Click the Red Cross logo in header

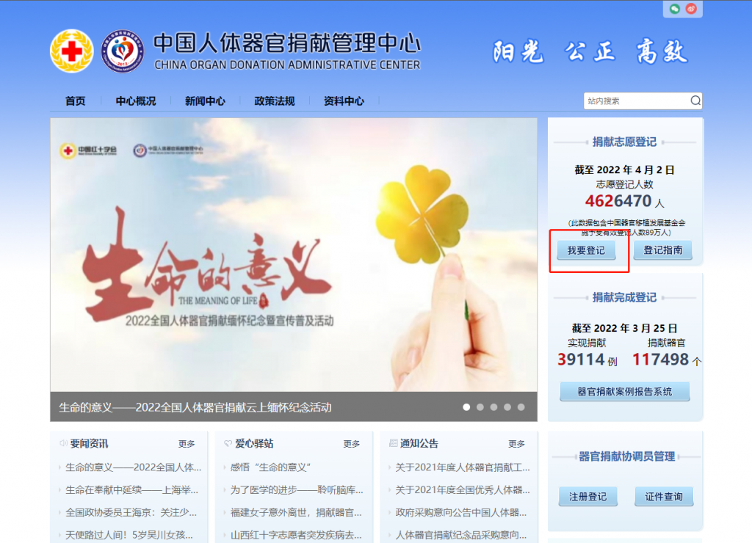72,51
